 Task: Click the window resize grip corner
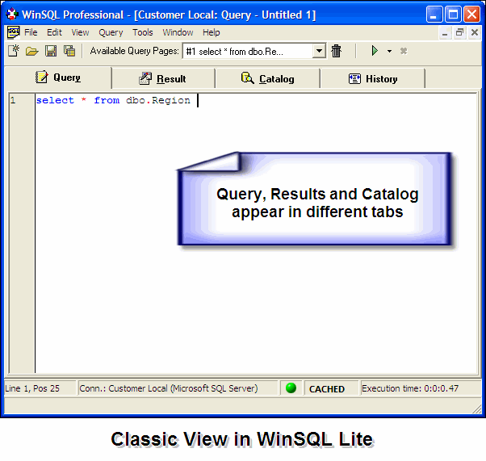tap(476, 409)
